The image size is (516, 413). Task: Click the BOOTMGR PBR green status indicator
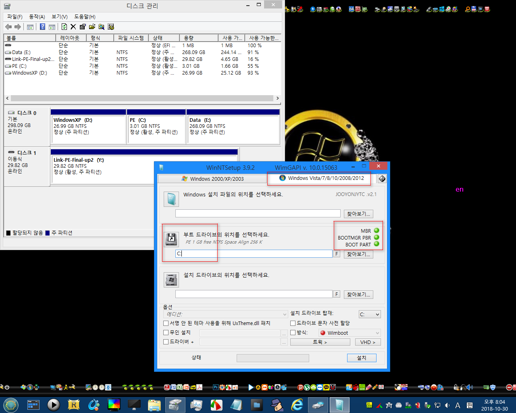tap(377, 238)
